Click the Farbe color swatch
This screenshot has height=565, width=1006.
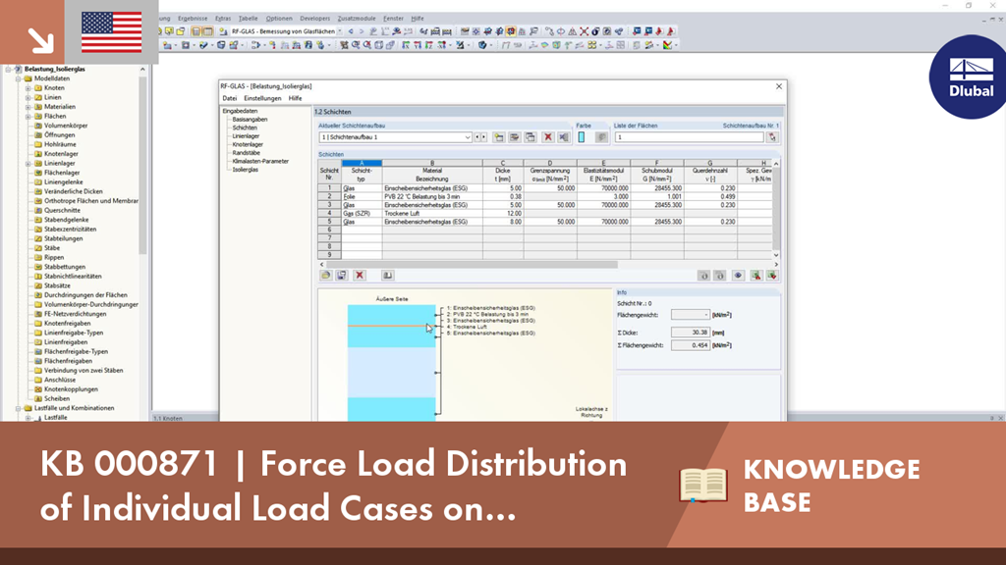(582, 137)
